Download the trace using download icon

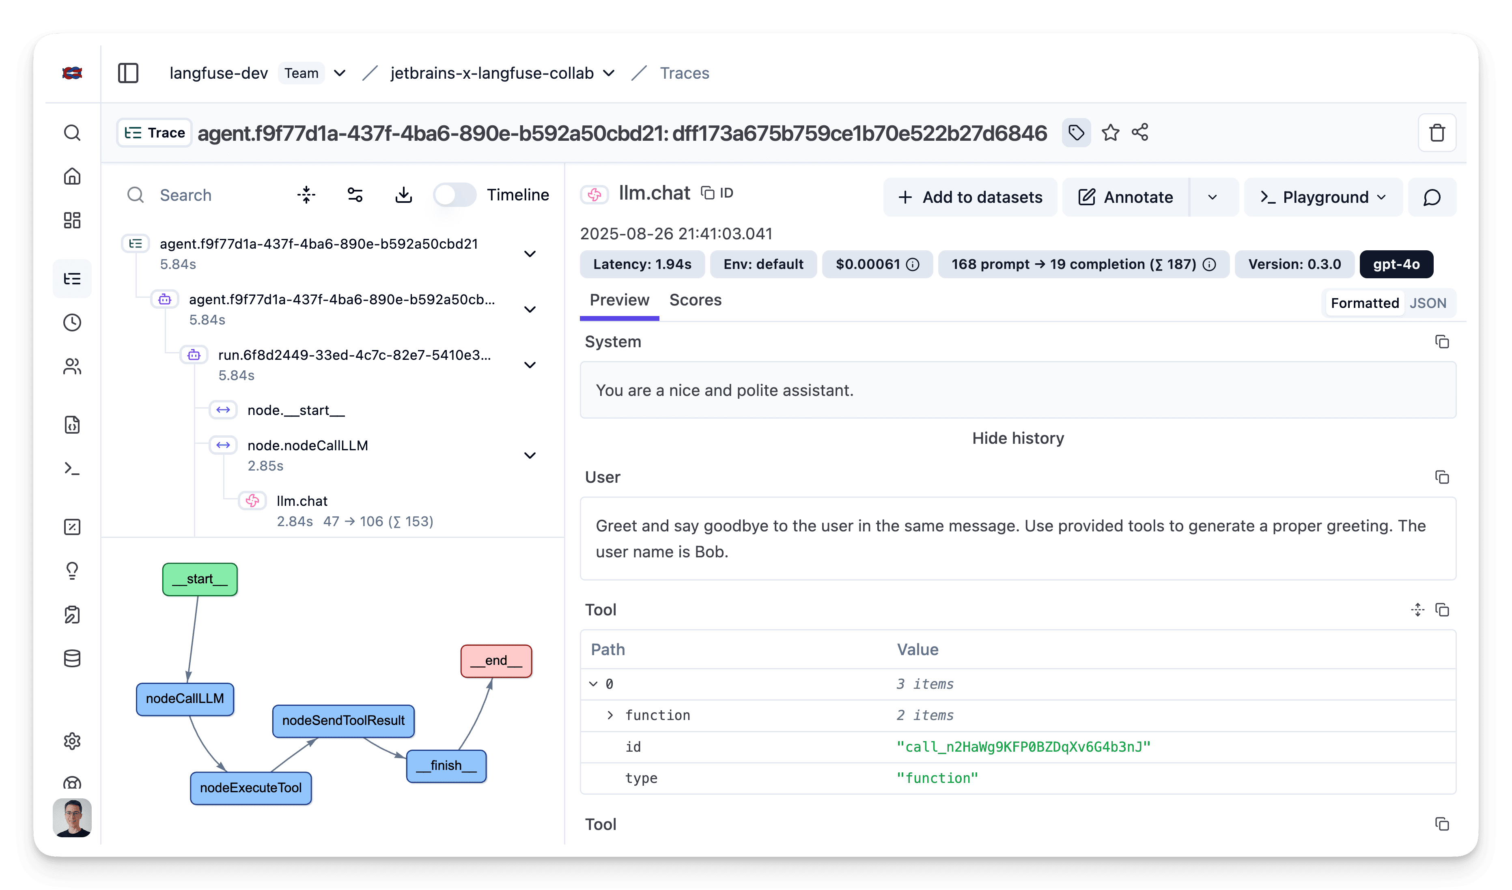[403, 195]
